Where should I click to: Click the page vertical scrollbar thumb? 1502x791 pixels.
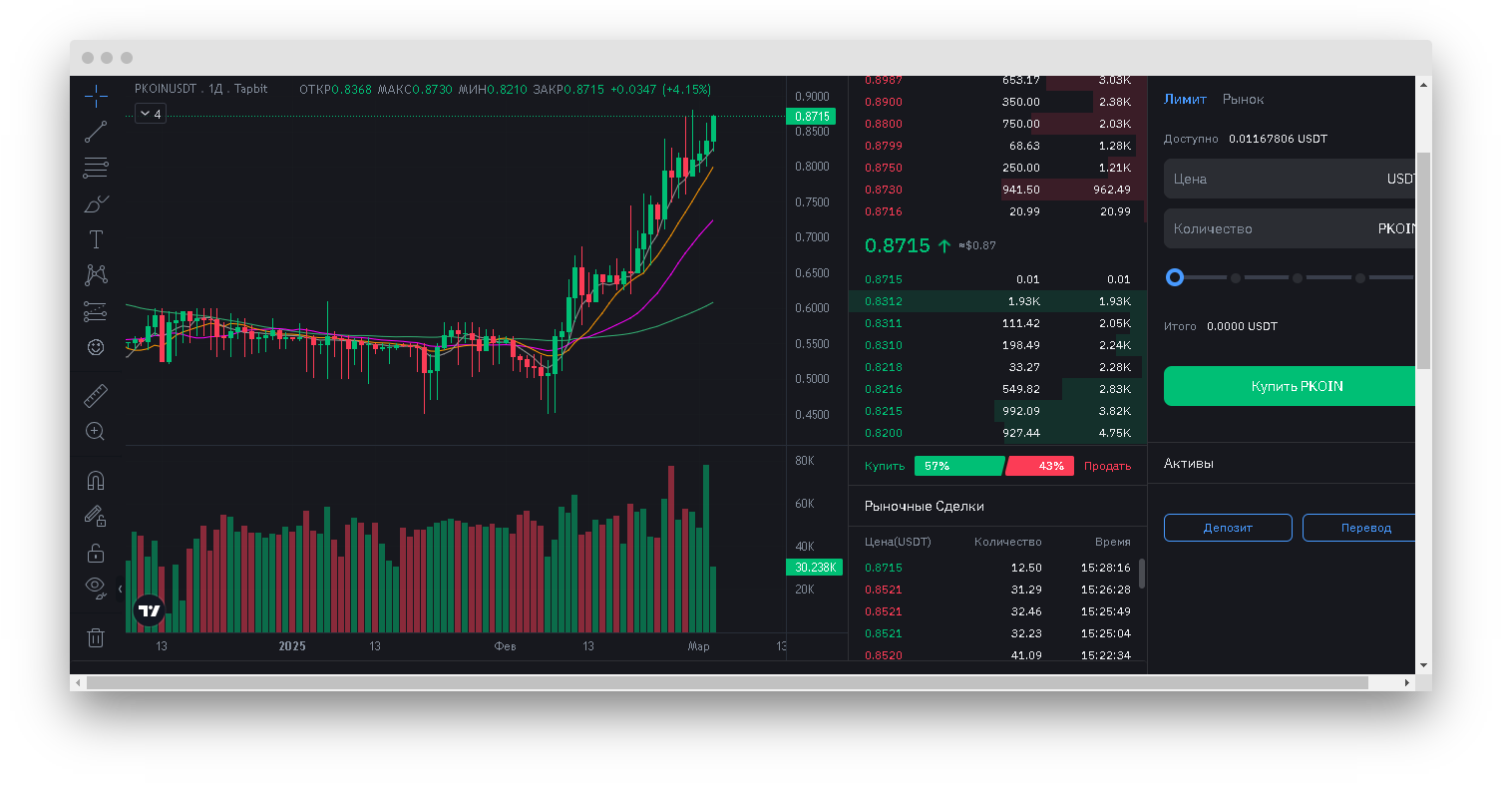(1423, 261)
